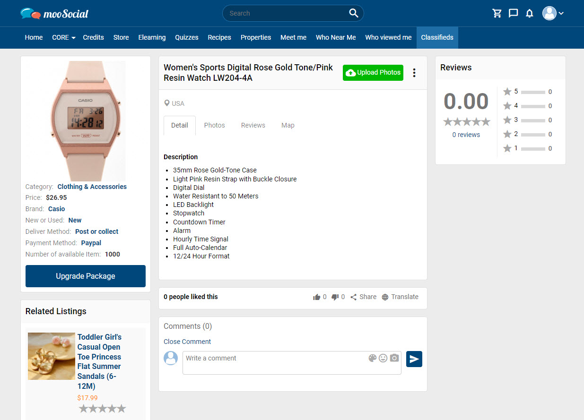Click the New condition link
Image resolution: width=584 pixels, height=420 pixels.
pyautogui.click(x=75, y=220)
